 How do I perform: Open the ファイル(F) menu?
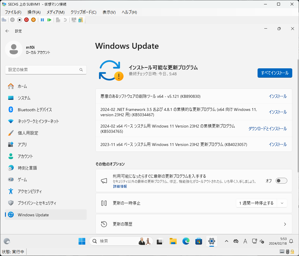[13, 12]
